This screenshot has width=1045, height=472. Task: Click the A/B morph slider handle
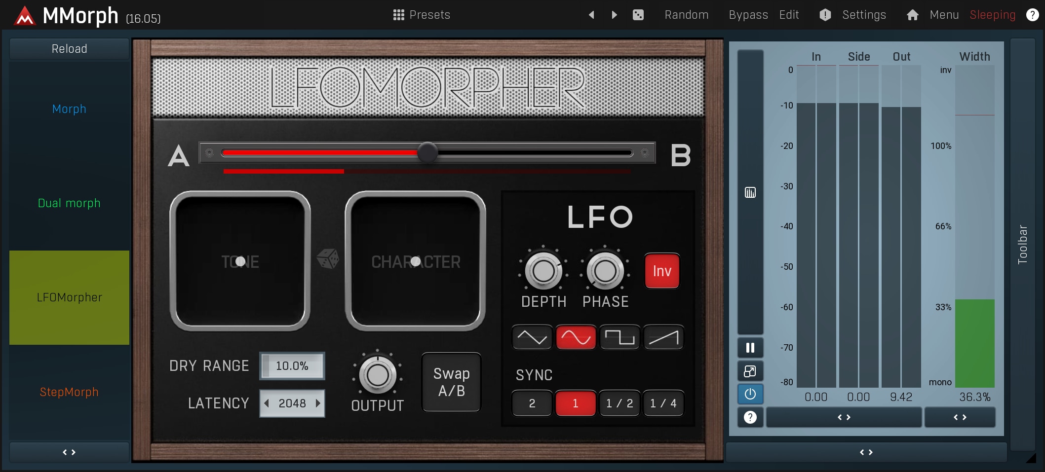427,152
